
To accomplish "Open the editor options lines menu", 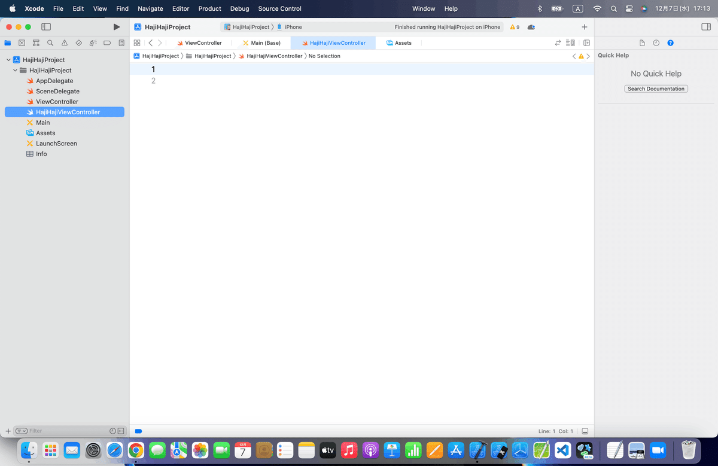I will point(570,43).
